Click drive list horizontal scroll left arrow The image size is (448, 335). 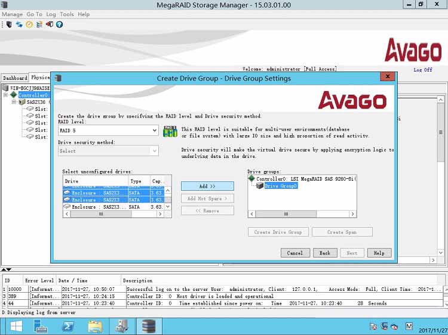(67, 214)
